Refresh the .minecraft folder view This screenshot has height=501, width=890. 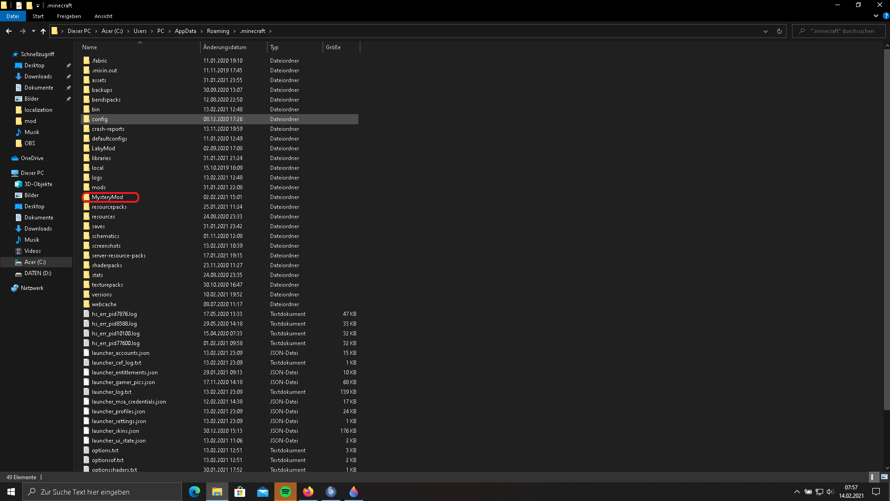(780, 31)
